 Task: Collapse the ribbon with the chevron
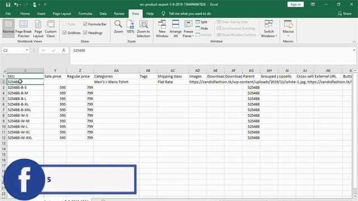click(354, 42)
